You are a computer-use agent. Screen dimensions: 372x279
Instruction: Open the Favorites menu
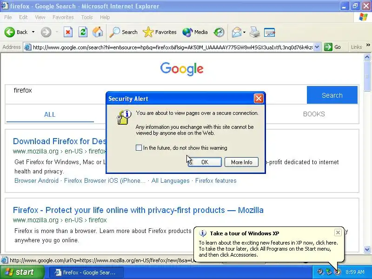pos(63,17)
